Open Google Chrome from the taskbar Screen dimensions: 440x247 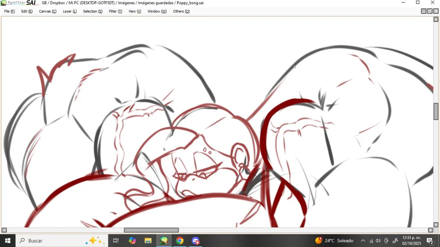click(x=180, y=240)
